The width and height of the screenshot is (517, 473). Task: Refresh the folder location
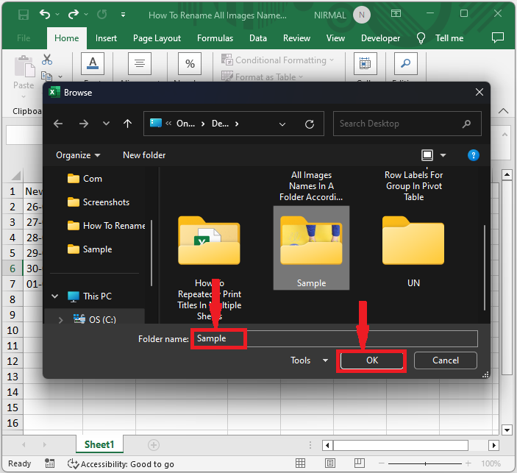pyautogui.click(x=310, y=124)
